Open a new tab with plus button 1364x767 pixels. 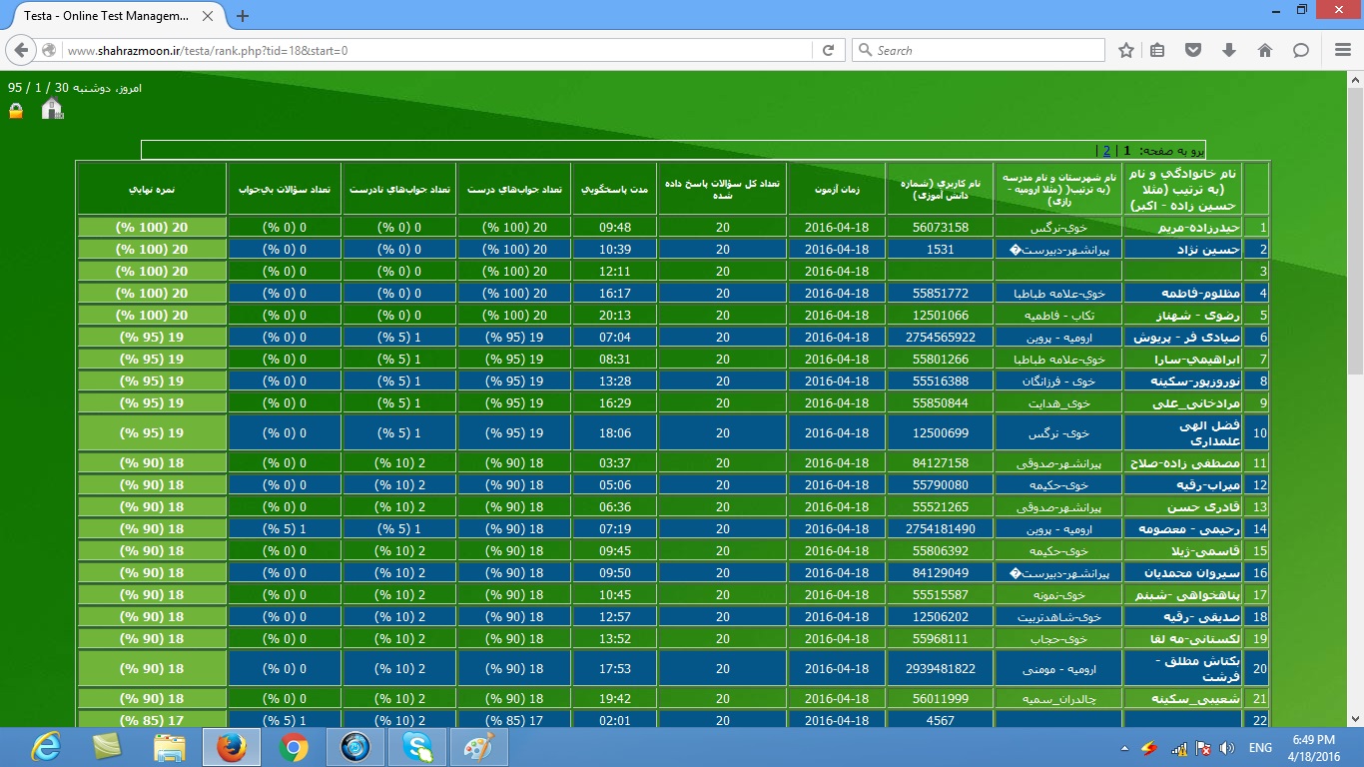click(242, 16)
